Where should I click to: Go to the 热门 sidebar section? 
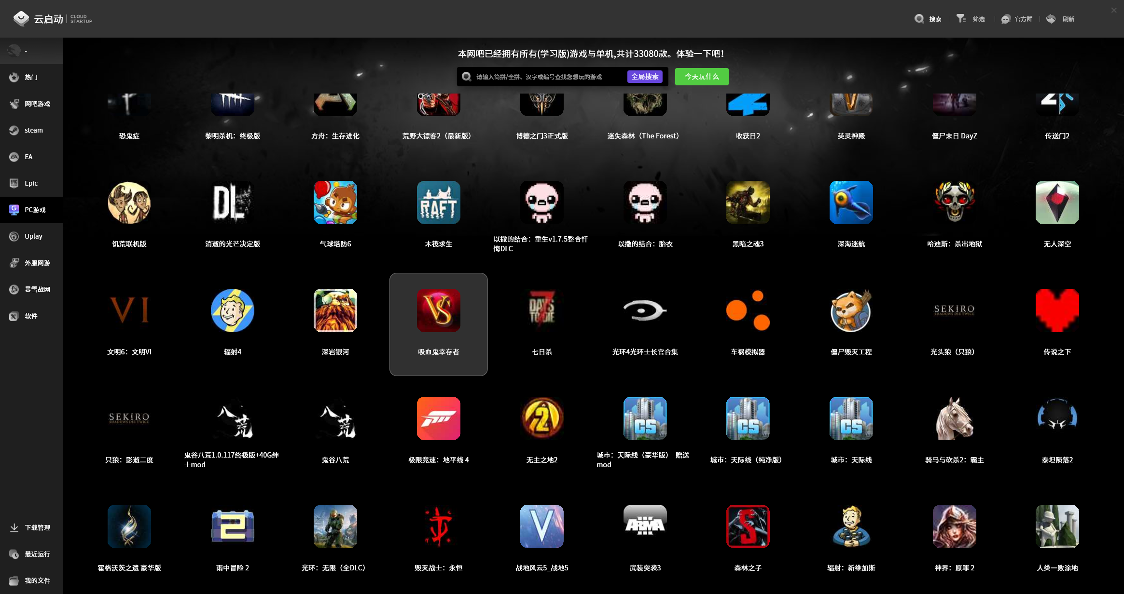tap(31, 77)
